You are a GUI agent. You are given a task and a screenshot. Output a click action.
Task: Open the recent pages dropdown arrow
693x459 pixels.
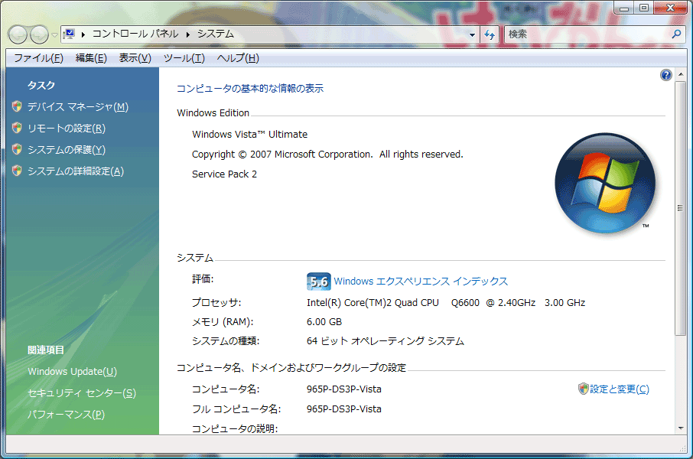(x=54, y=34)
